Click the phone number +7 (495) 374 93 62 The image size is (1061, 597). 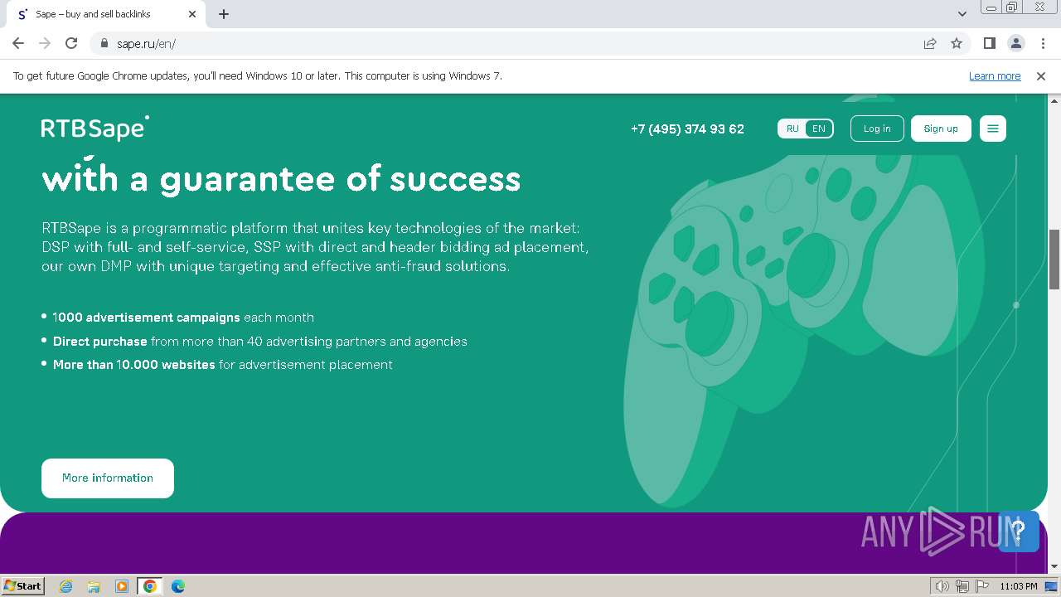(687, 129)
